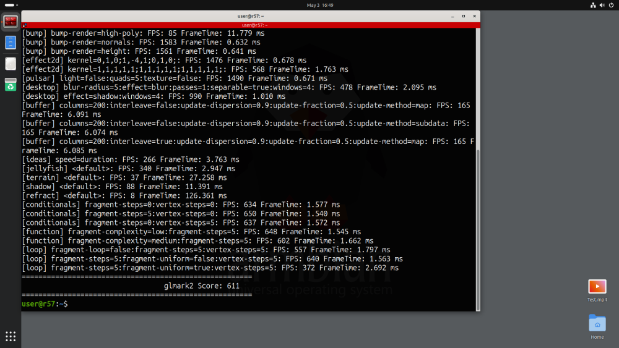Click the "fragment-uniform=false" loop result line
Screen dimensions: 619x348
(x=212, y=259)
